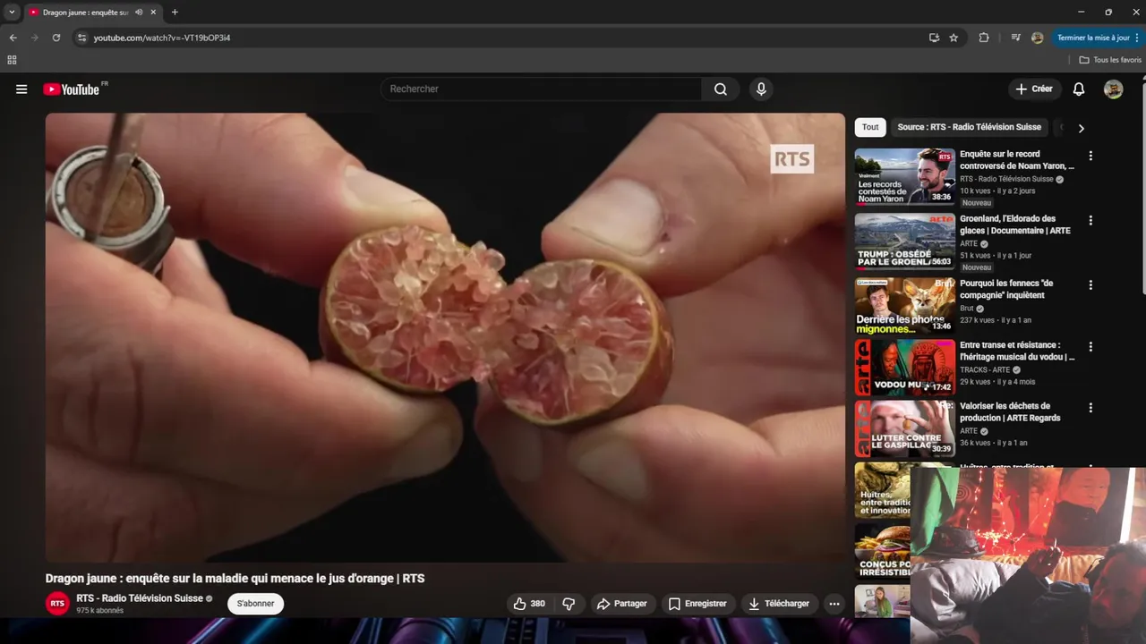Like the video with thumbs up

[x=529, y=604]
